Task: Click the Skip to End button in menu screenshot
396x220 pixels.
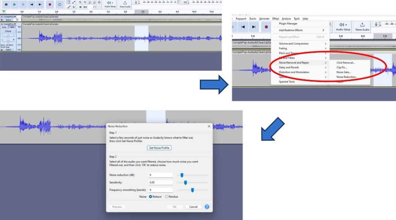Action: click(253, 27)
